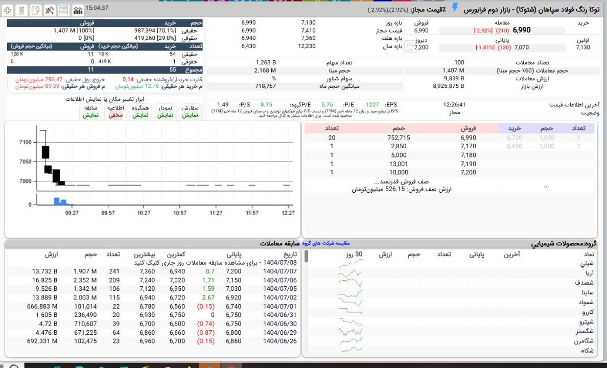Open the red-blue technical line chart icon
Viewport: 607px width, 368px height.
pos(50,10)
